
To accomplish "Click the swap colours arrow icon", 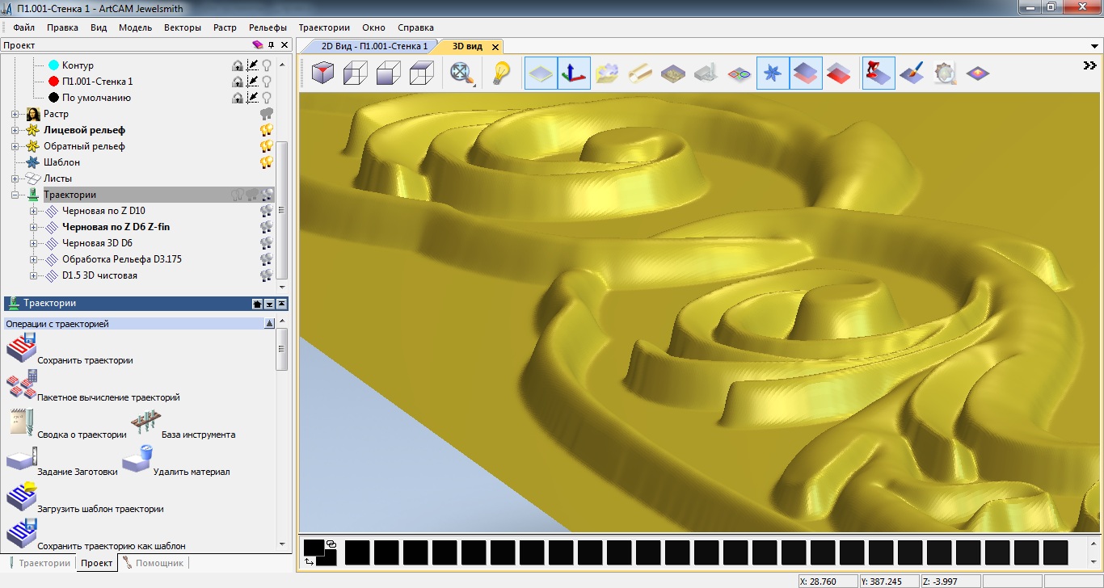I will pos(310,561).
